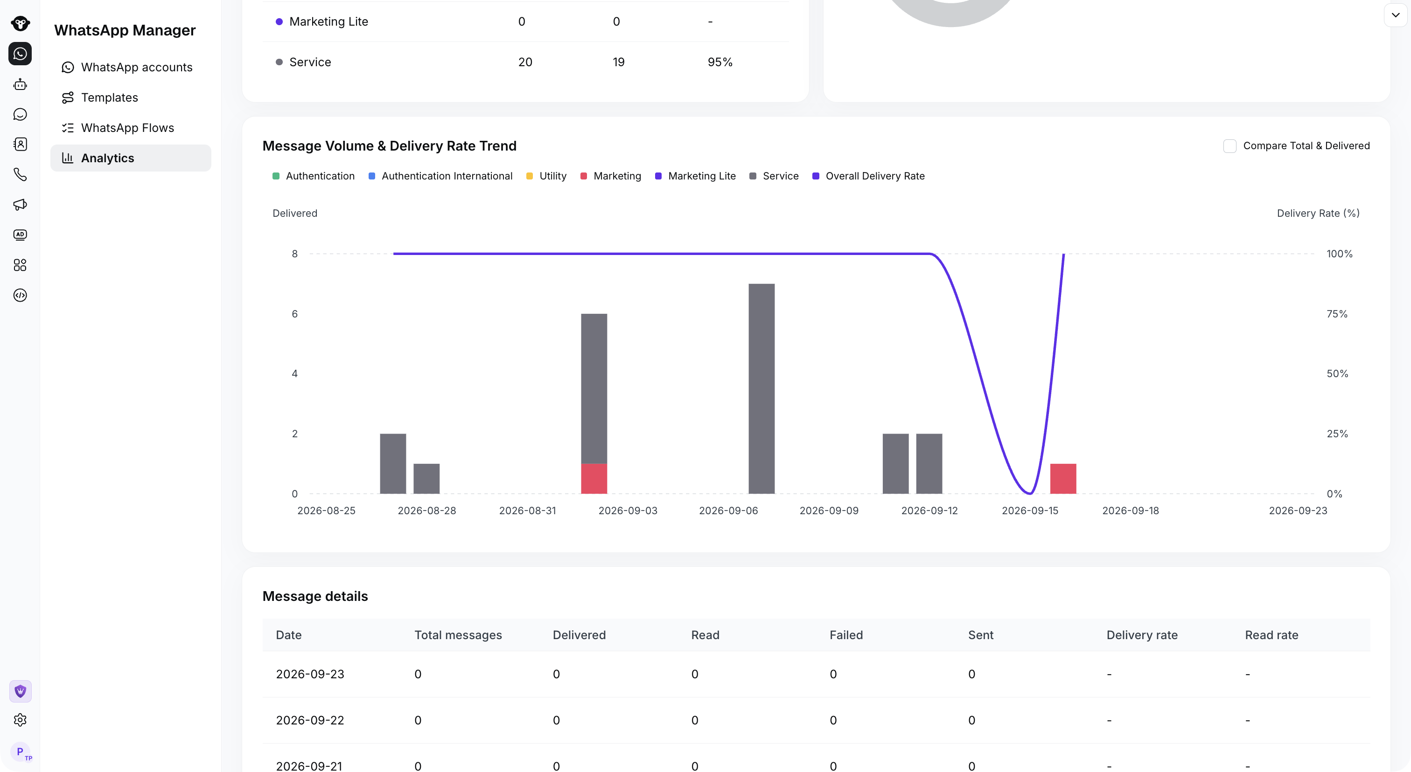The image size is (1411, 772).
Task: Toggle Overall Delivery Rate legend entry
Action: coord(868,176)
